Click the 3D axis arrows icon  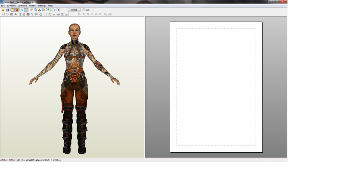pos(39,10)
